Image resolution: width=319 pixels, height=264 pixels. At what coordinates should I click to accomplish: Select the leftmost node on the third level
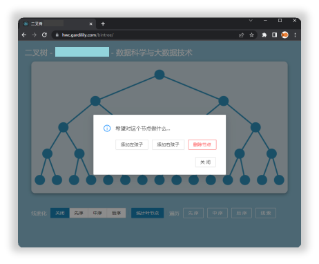click(64, 127)
